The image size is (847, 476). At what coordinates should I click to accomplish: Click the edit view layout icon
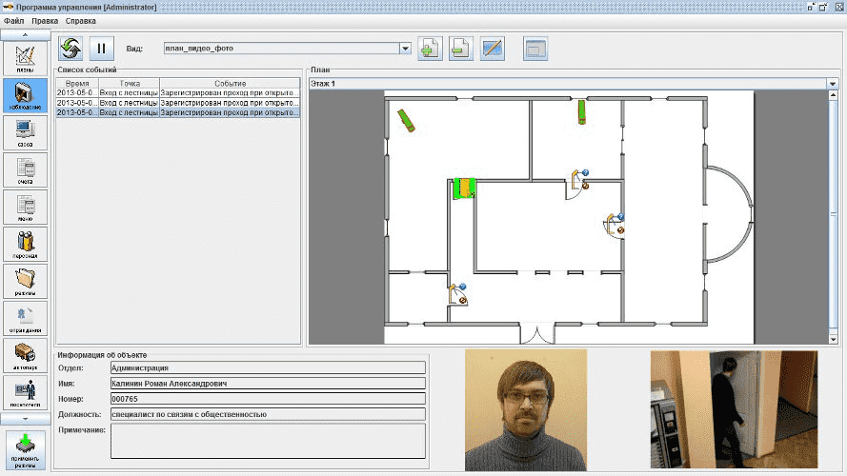click(x=493, y=48)
